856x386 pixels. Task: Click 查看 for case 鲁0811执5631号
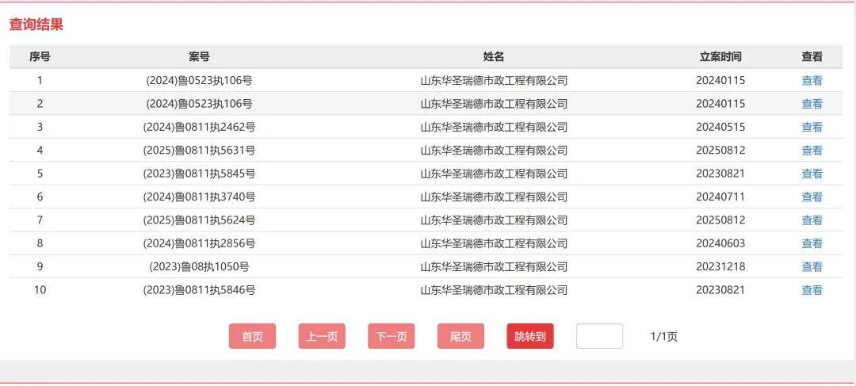812,150
